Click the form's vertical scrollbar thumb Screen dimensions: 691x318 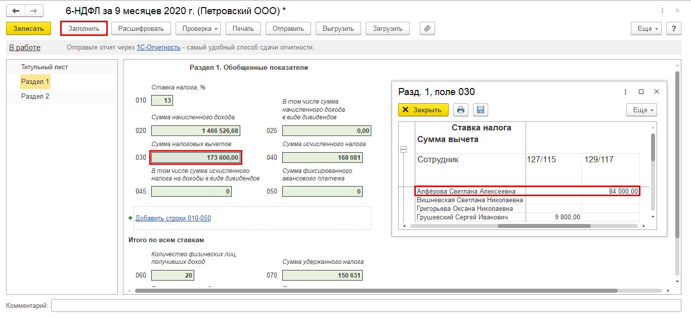coord(677,154)
